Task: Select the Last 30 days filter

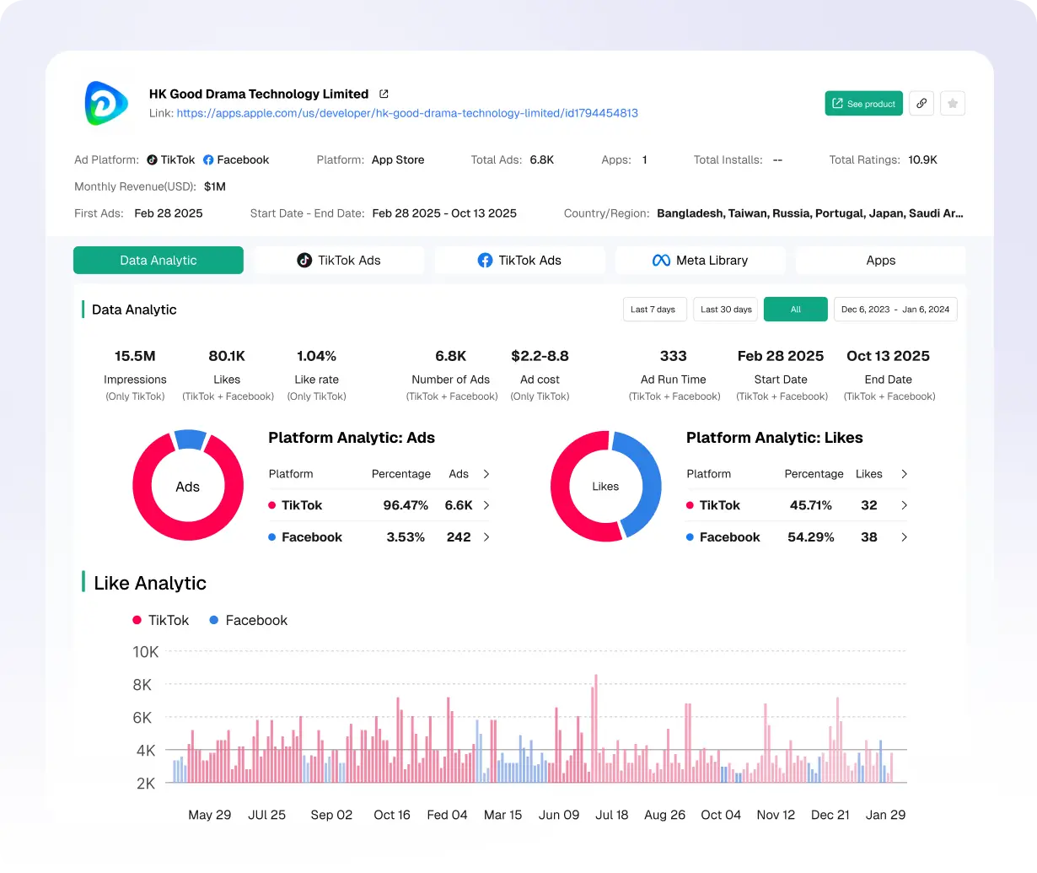Action: (x=725, y=309)
